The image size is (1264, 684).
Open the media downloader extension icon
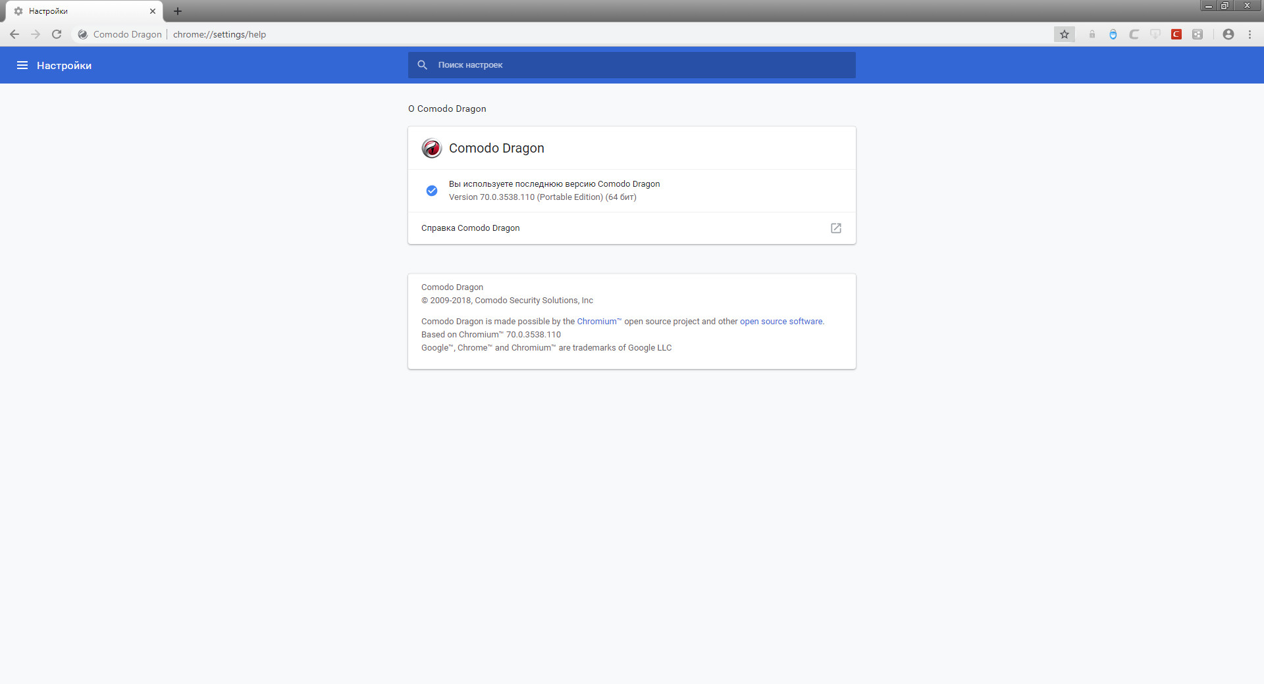[x=1155, y=34]
